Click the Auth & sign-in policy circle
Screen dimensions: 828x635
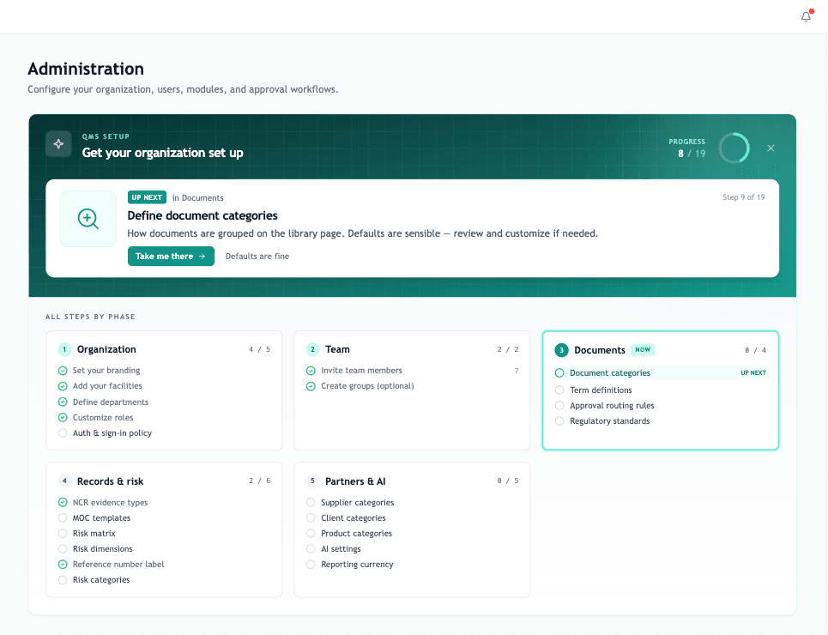63,433
